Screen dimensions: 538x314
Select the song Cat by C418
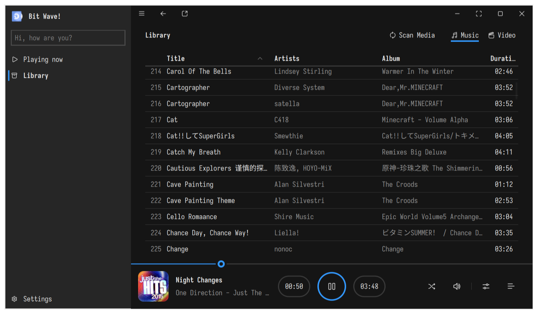[332, 120]
